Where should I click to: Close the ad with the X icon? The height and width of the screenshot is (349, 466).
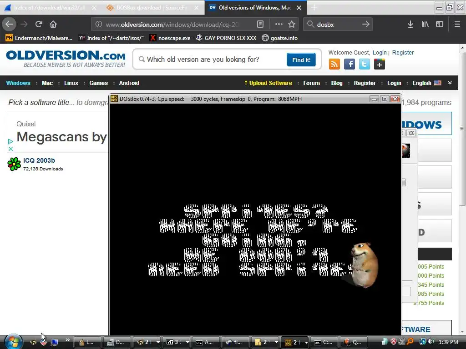11,149
